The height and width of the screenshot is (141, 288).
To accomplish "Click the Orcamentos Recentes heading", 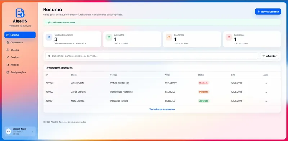I will tap(59, 68).
